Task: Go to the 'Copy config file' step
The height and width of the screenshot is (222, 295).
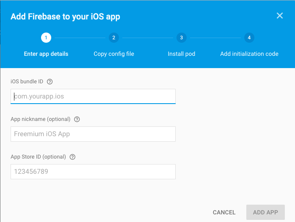Action: pyautogui.click(x=114, y=54)
